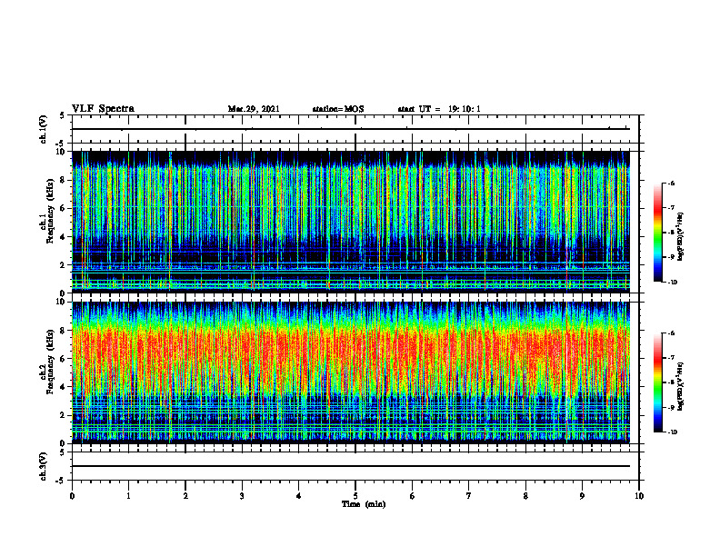Click the "Time (min)" x-axis label
The width and height of the screenshot is (720, 556).
tap(364, 504)
